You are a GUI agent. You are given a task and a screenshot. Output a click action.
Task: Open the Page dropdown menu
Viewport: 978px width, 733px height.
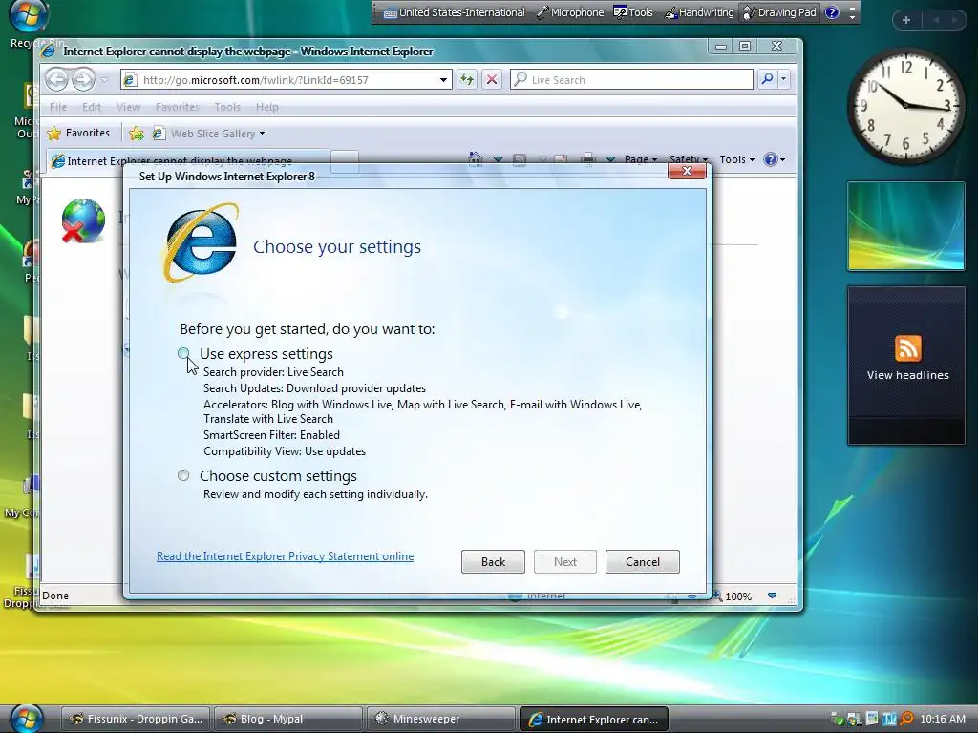641,159
